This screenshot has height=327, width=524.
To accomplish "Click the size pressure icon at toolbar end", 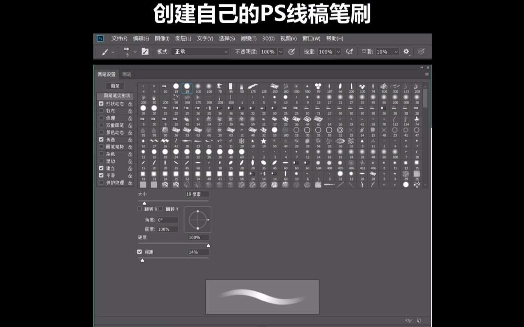I will 421,52.
